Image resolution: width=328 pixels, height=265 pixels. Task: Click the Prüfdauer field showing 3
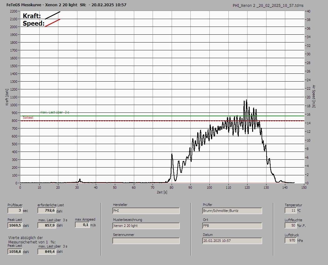[15, 210]
